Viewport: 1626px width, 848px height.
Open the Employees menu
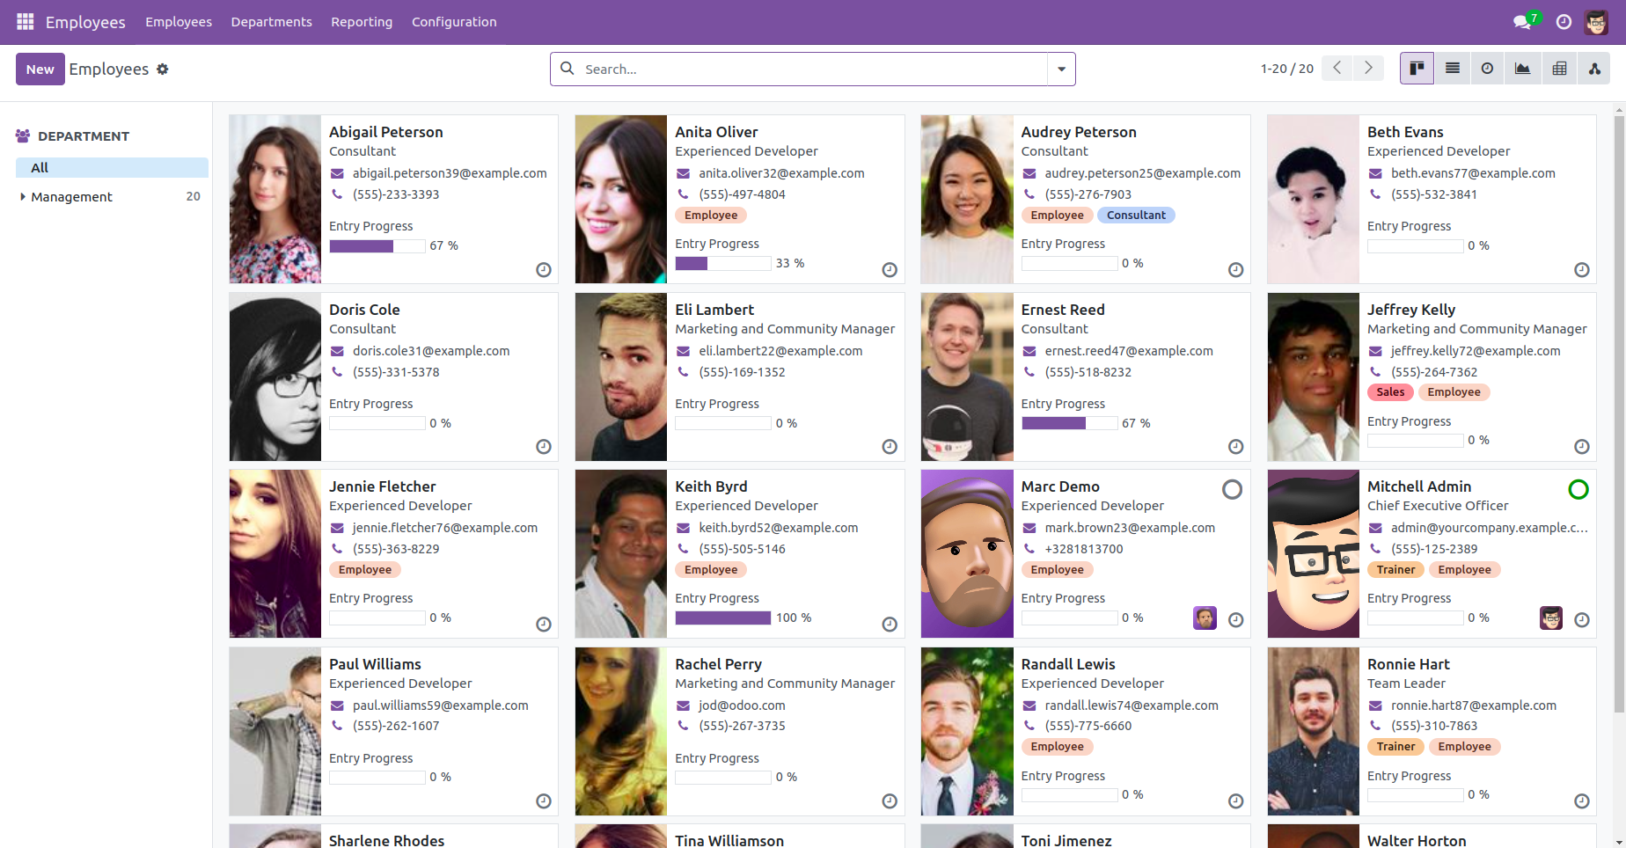[179, 22]
